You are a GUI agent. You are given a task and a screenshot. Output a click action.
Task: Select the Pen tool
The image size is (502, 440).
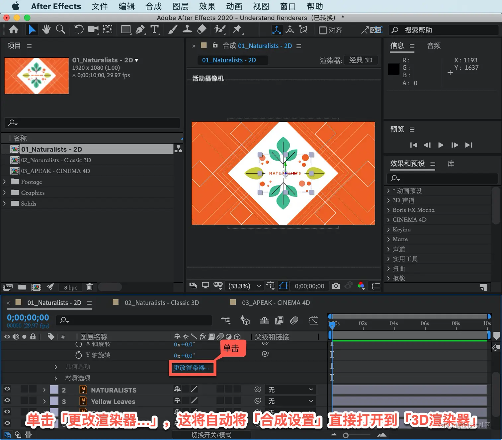[x=140, y=30]
